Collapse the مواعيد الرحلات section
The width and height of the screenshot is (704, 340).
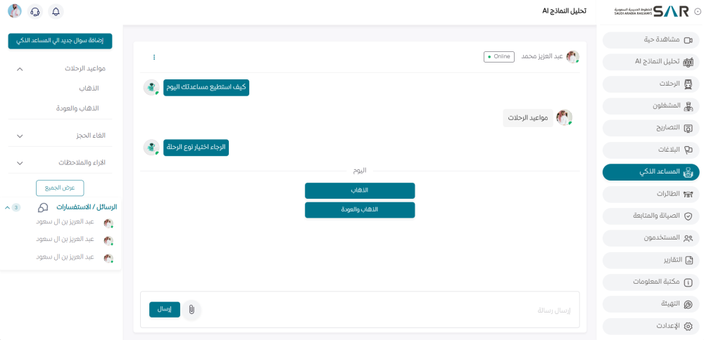pos(20,69)
